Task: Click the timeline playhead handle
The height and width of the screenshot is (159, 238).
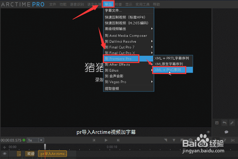Action: tap(45, 146)
